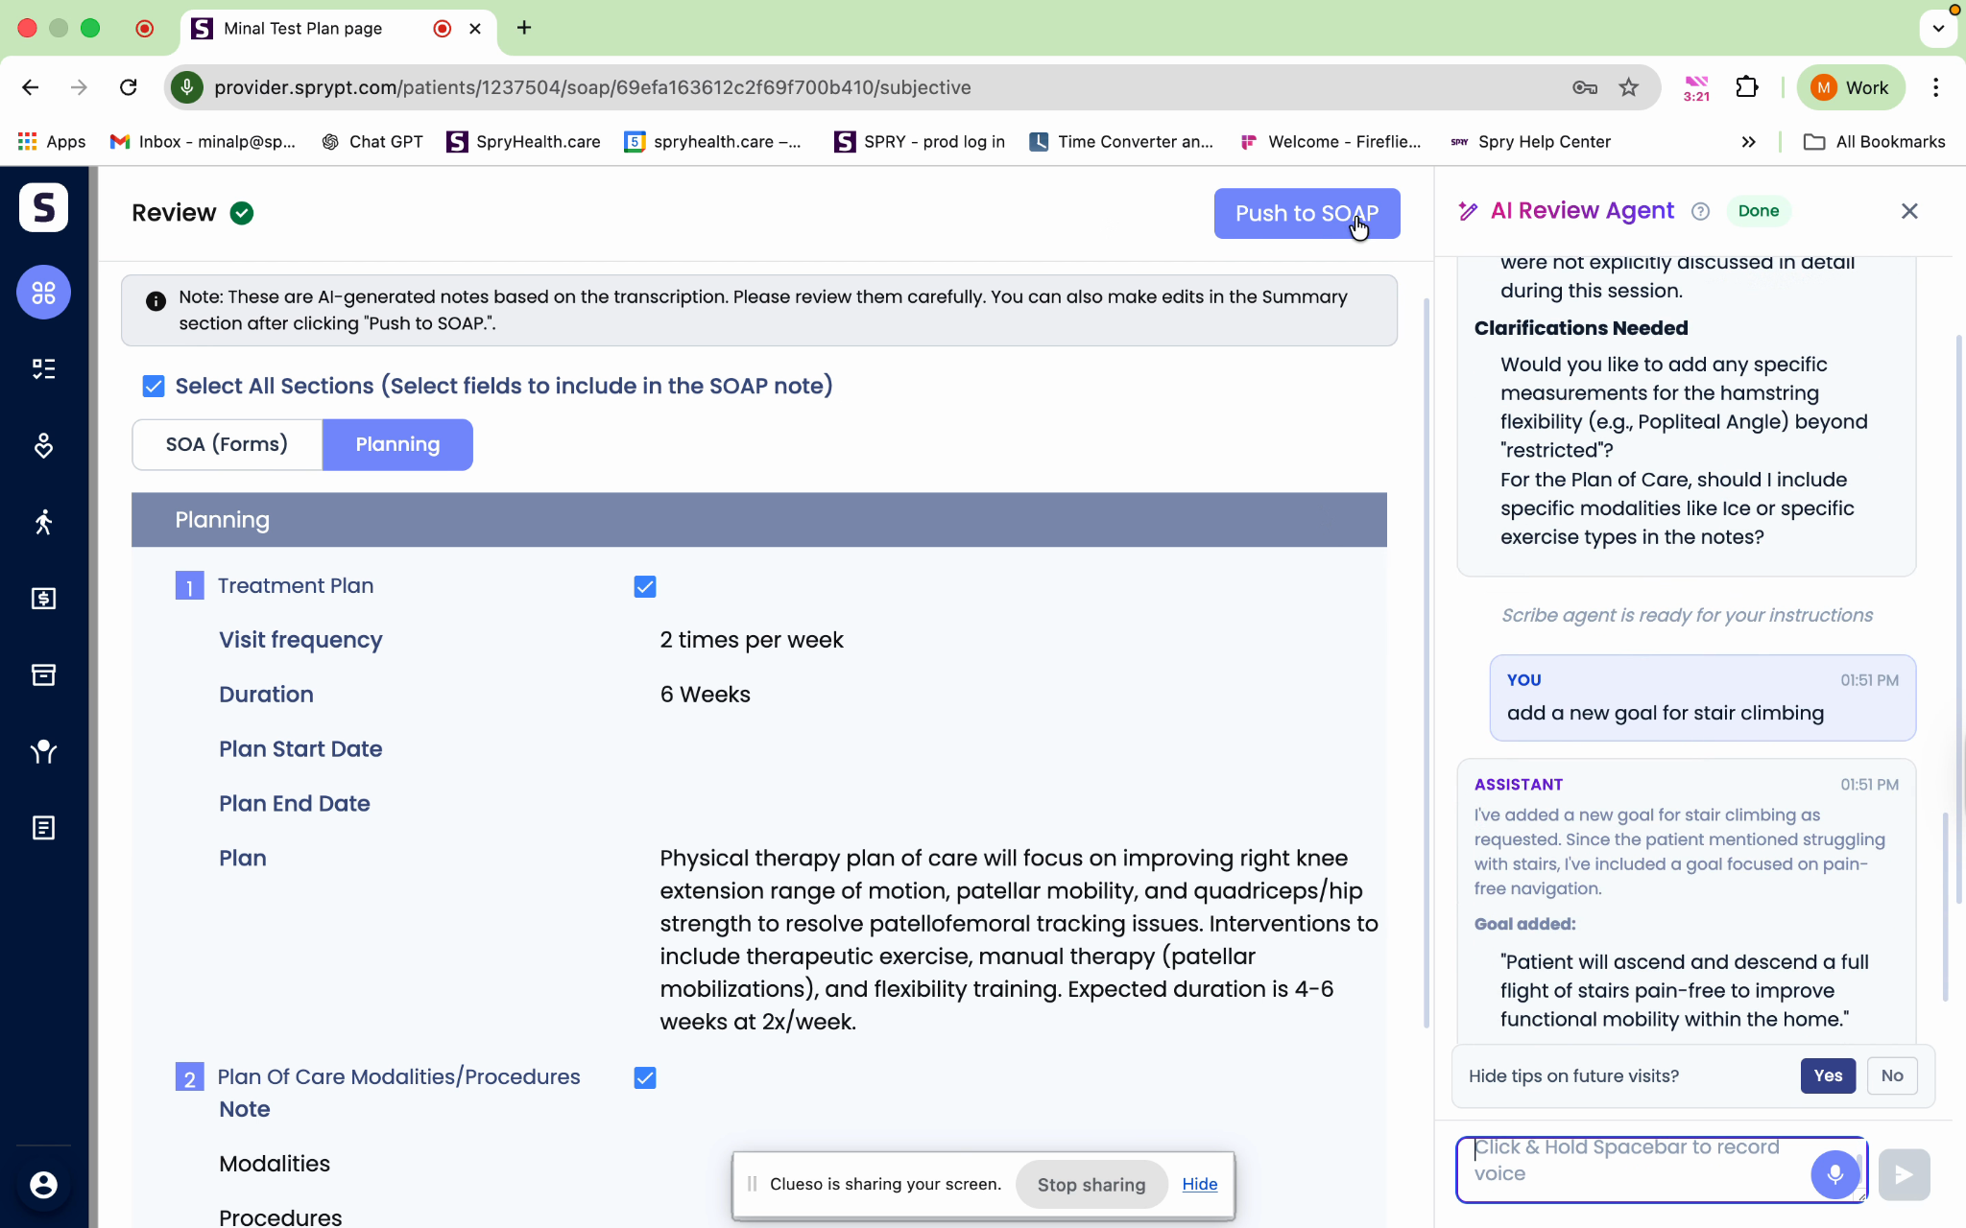1966x1228 pixels.
Task: Click the '6 Weeks' duration value
Action: [x=706, y=695]
